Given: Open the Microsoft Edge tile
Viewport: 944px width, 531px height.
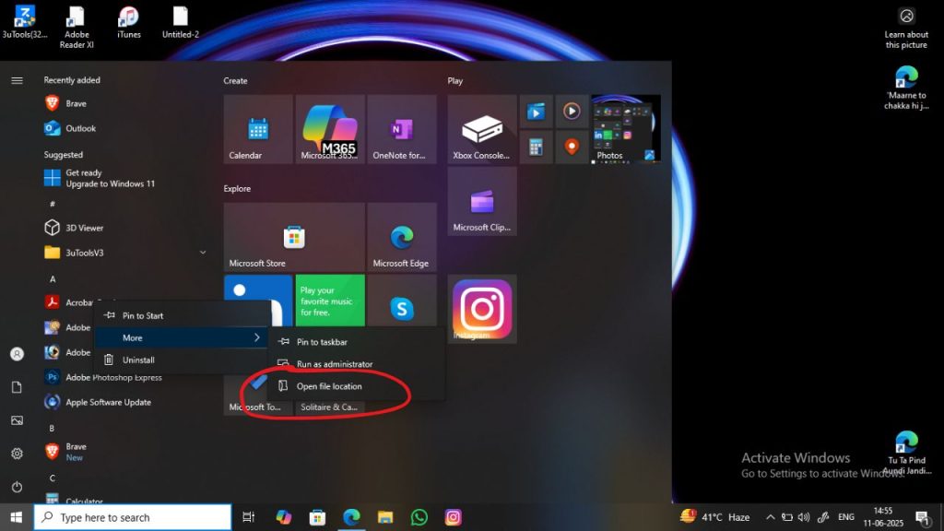Looking at the screenshot, I should click(x=402, y=237).
